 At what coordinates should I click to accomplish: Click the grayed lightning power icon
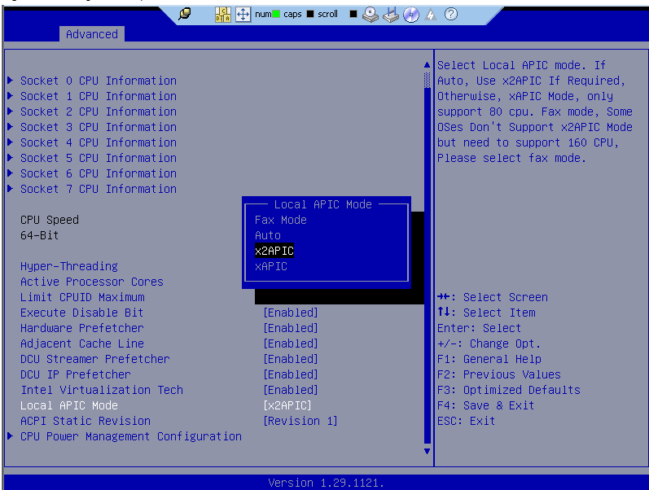pyautogui.click(x=431, y=15)
